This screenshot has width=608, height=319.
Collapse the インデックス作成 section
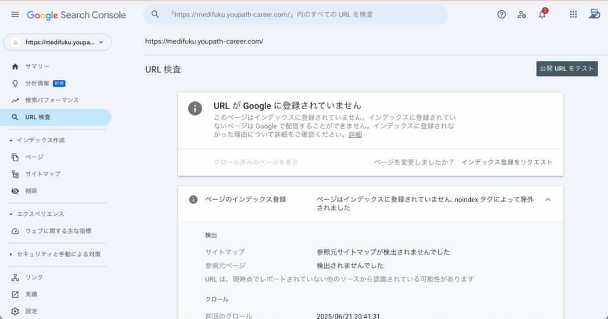(11, 141)
